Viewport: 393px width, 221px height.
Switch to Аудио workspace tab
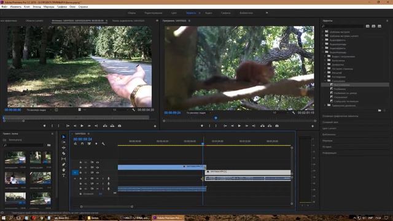point(209,13)
